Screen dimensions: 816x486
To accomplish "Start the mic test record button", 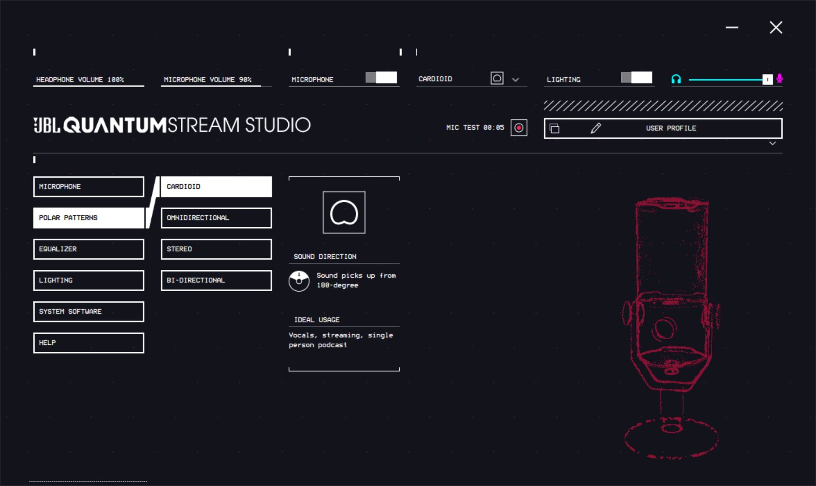I will click(x=519, y=128).
